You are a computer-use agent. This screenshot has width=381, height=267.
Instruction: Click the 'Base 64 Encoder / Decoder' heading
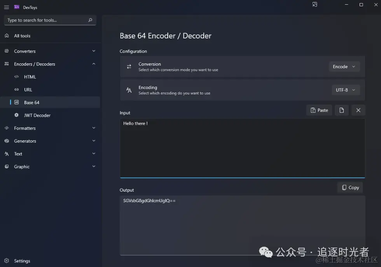pyautogui.click(x=166, y=36)
